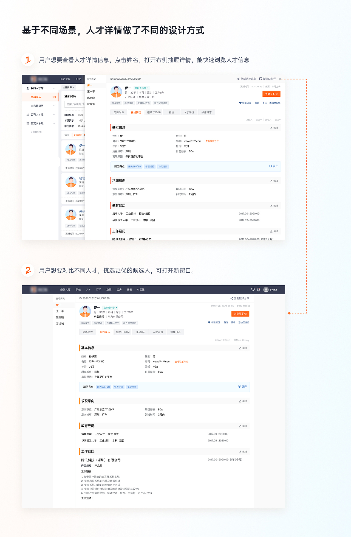Open 在职看机会 status dropdown on the new-window page
This screenshot has height=537, width=351.
pos(111,308)
